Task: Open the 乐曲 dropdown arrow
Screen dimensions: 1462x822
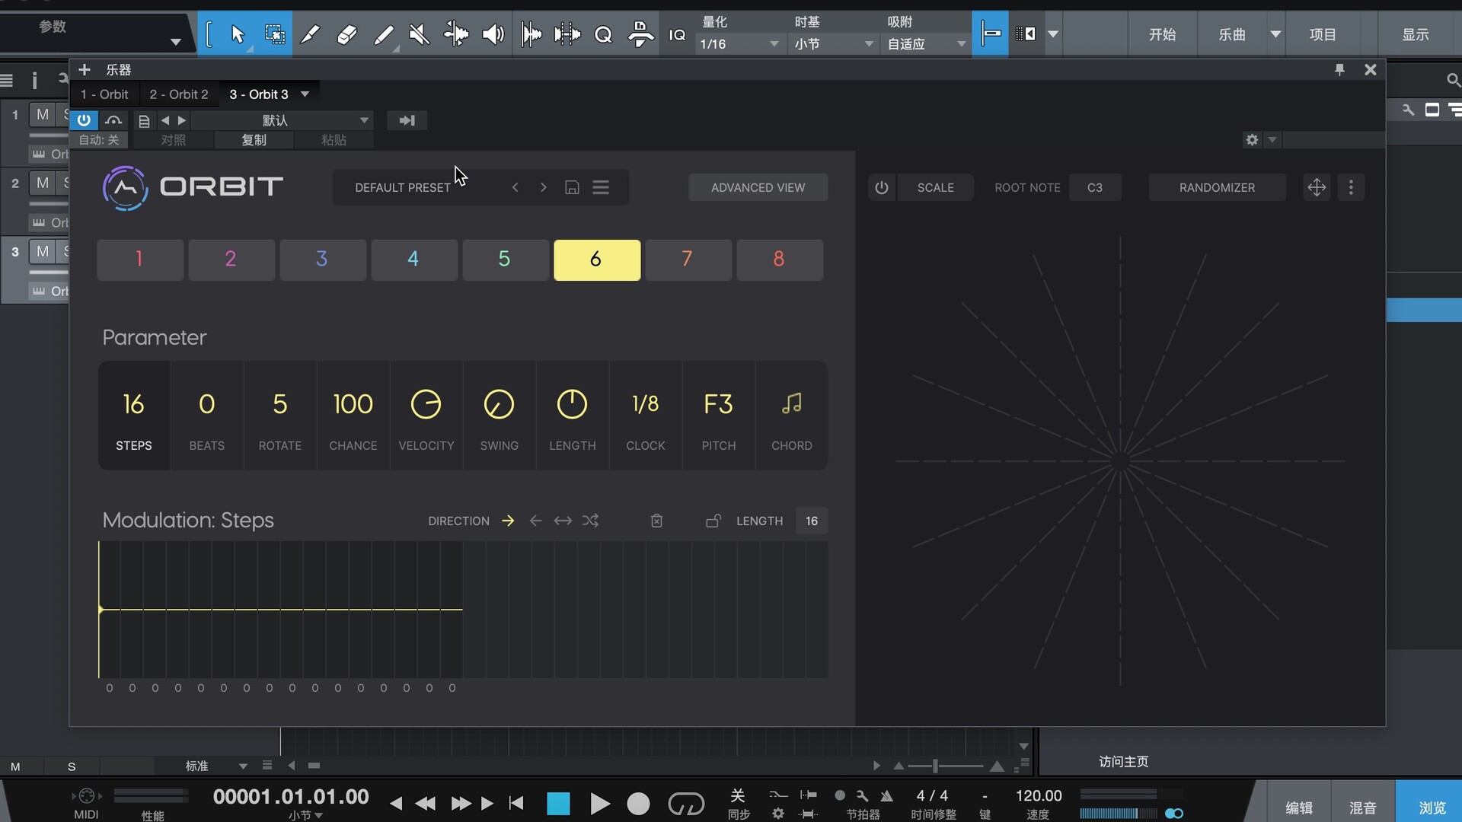Action: tap(1275, 34)
